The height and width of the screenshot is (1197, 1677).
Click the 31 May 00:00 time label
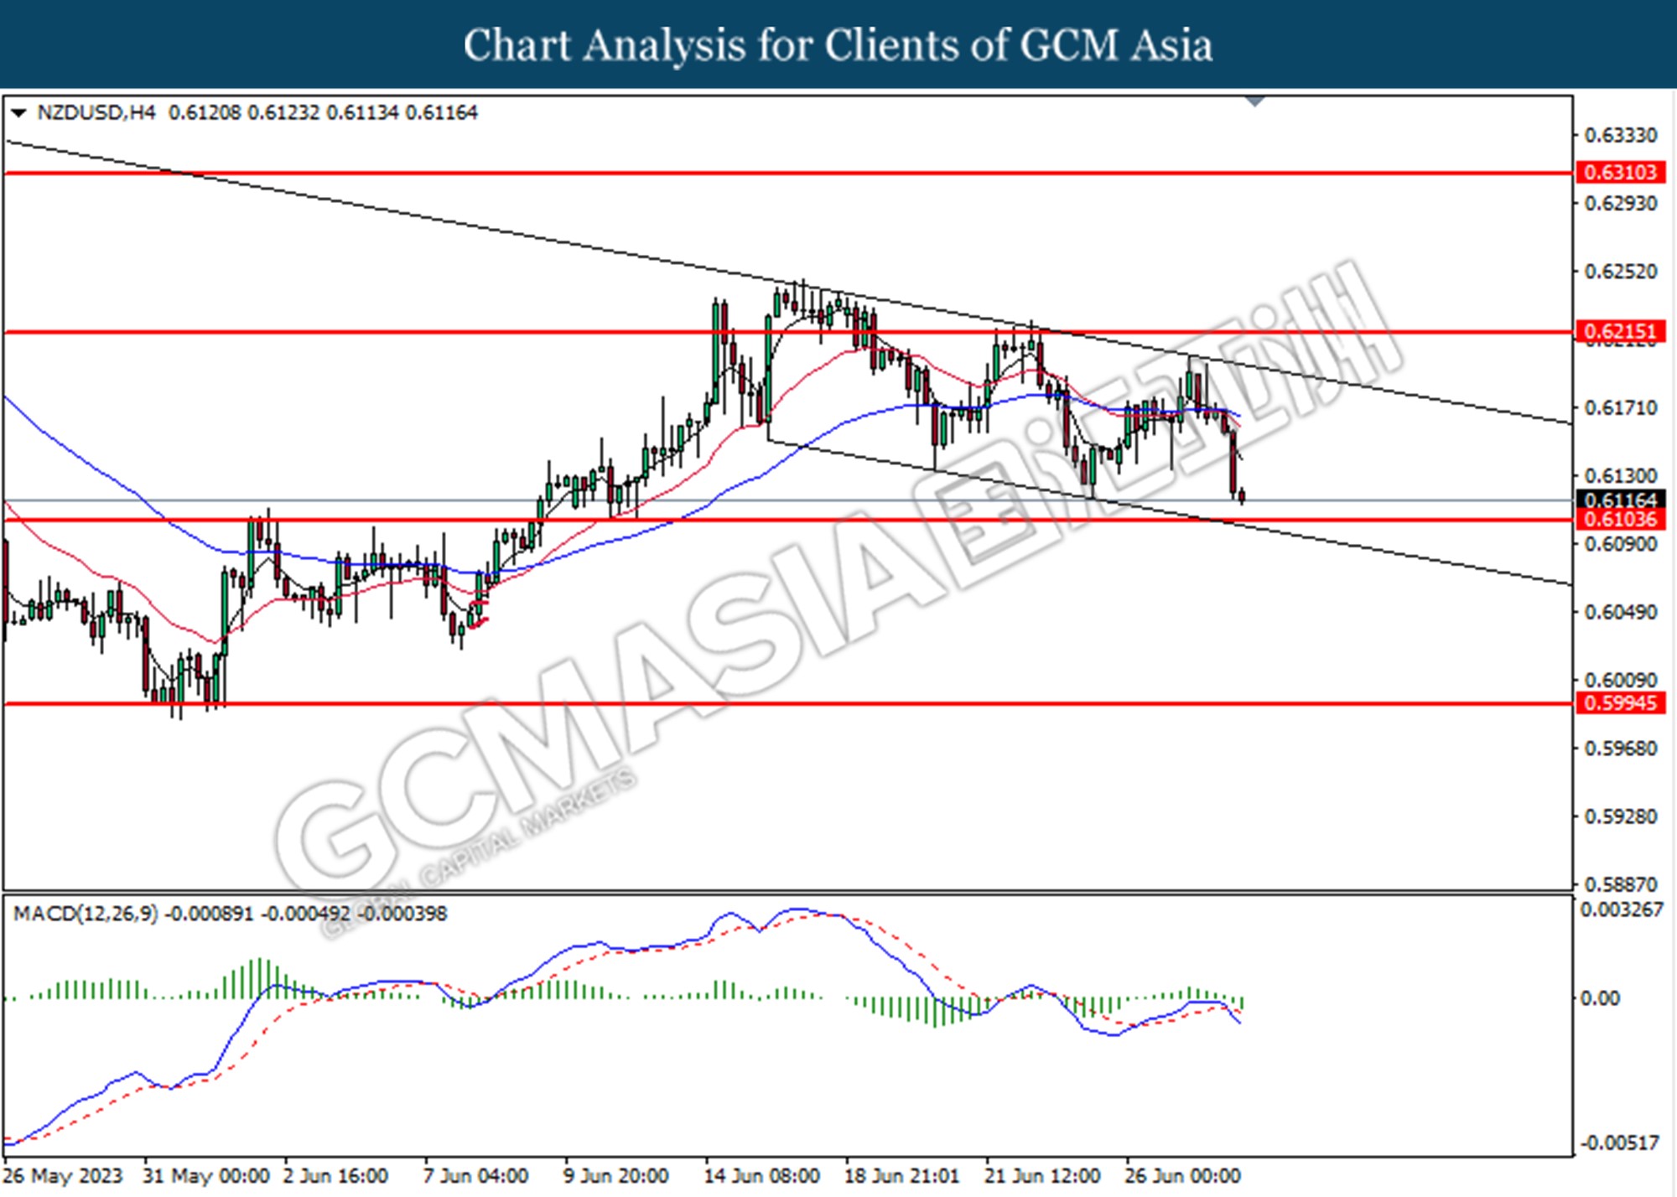click(206, 1176)
